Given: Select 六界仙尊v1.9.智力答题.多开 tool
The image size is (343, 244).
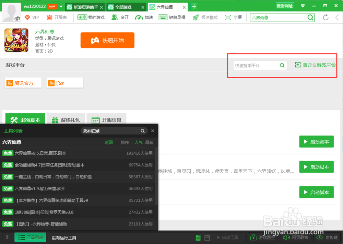Looking at the screenshot, I should click(x=78, y=189).
